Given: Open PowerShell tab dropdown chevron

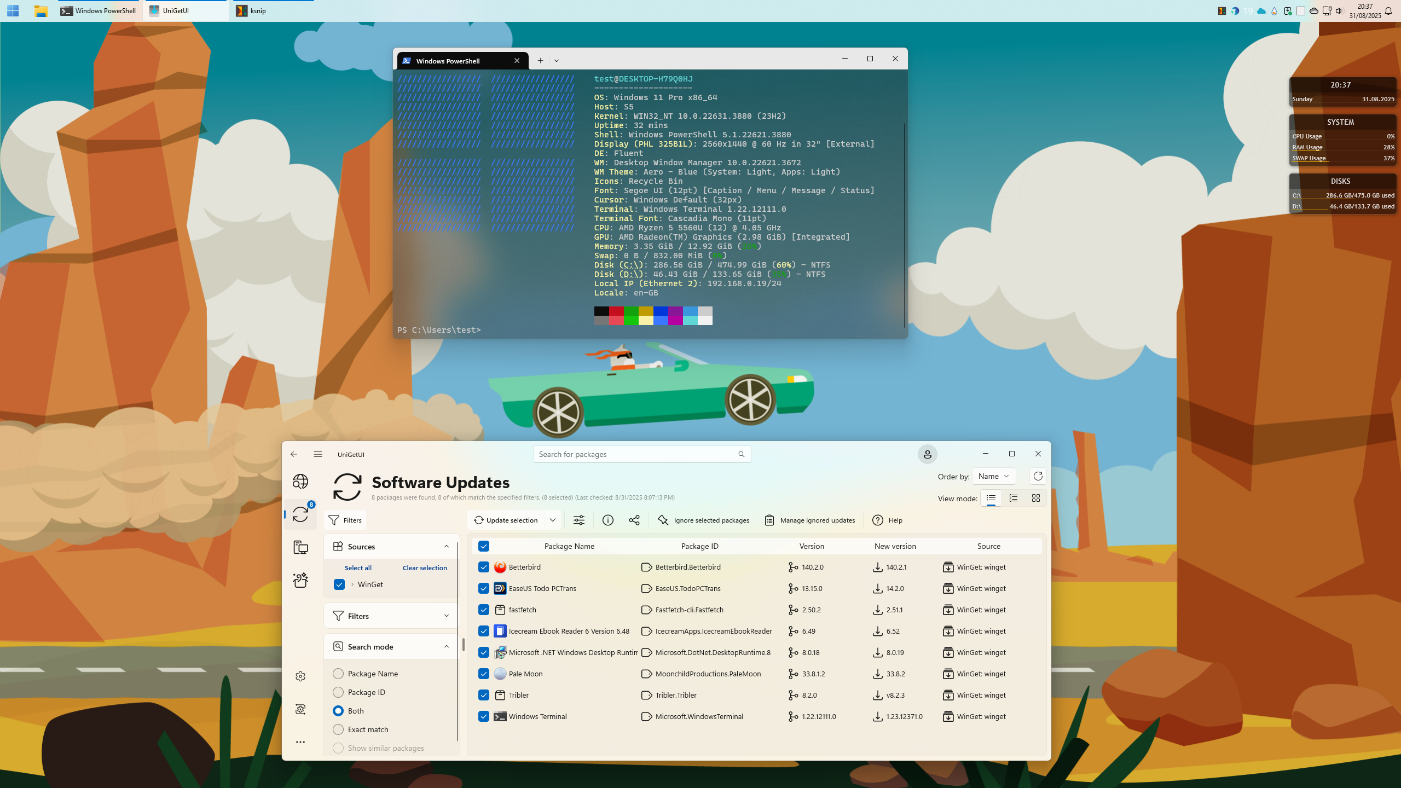Looking at the screenshot, I should pos(557,61).
